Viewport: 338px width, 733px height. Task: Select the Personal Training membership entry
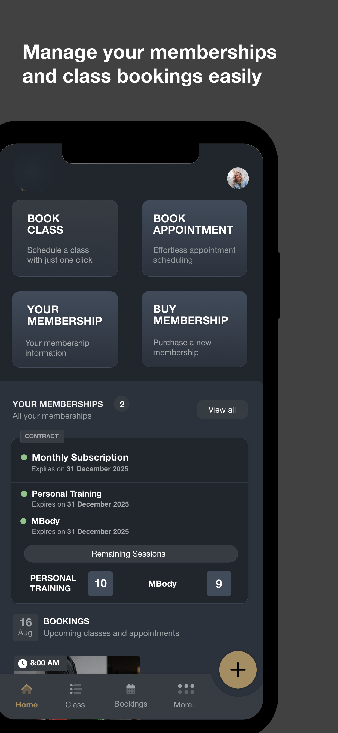click(80, 498)
